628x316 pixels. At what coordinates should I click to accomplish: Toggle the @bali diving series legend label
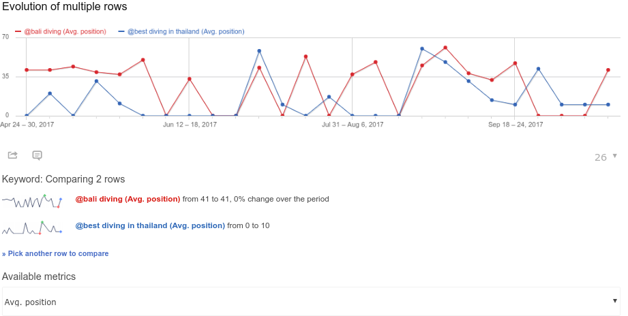point(65,31)
